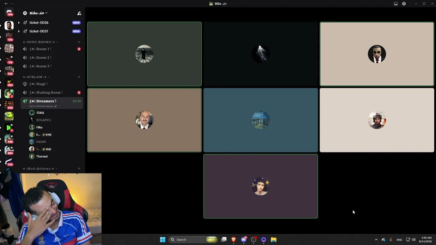Open the Help question mark icon
This screenshot has height=245, width=436.
[x=404, y=4]
